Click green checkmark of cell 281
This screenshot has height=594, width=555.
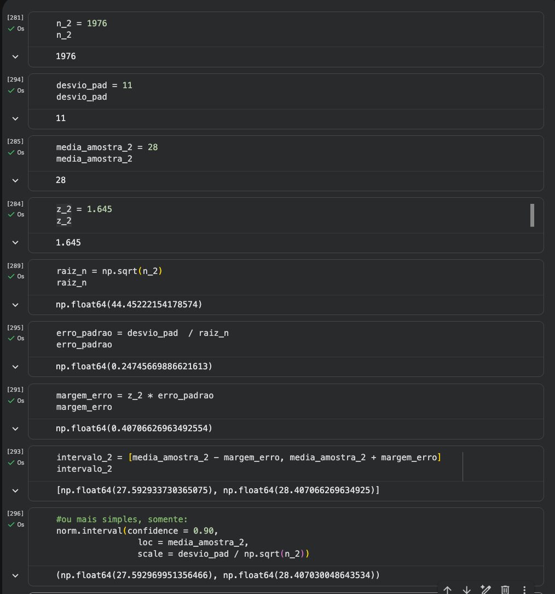pos(11,28)
